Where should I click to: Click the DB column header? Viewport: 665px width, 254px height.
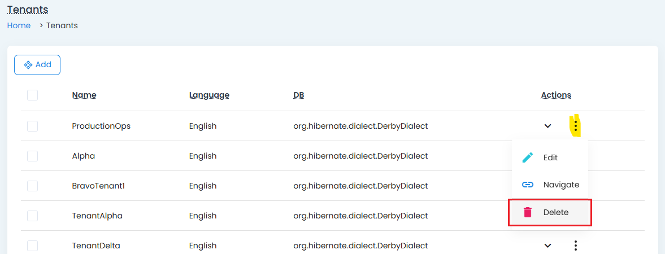click(299, 95)
